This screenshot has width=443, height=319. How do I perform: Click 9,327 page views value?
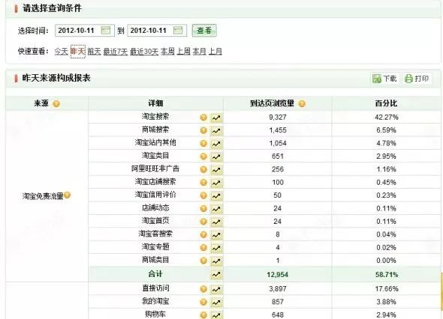coord(278,117)
